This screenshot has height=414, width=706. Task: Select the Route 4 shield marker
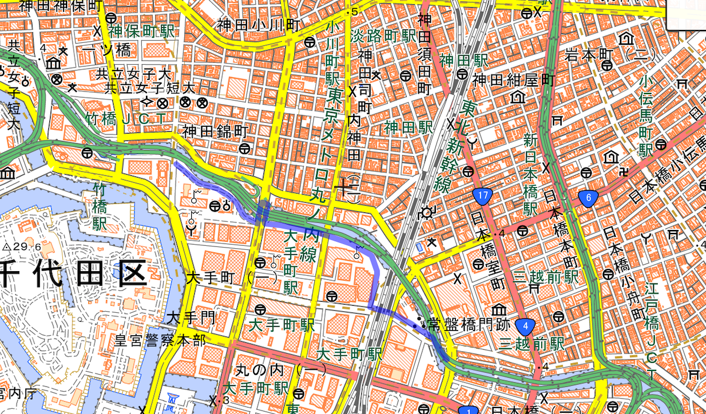526,325
